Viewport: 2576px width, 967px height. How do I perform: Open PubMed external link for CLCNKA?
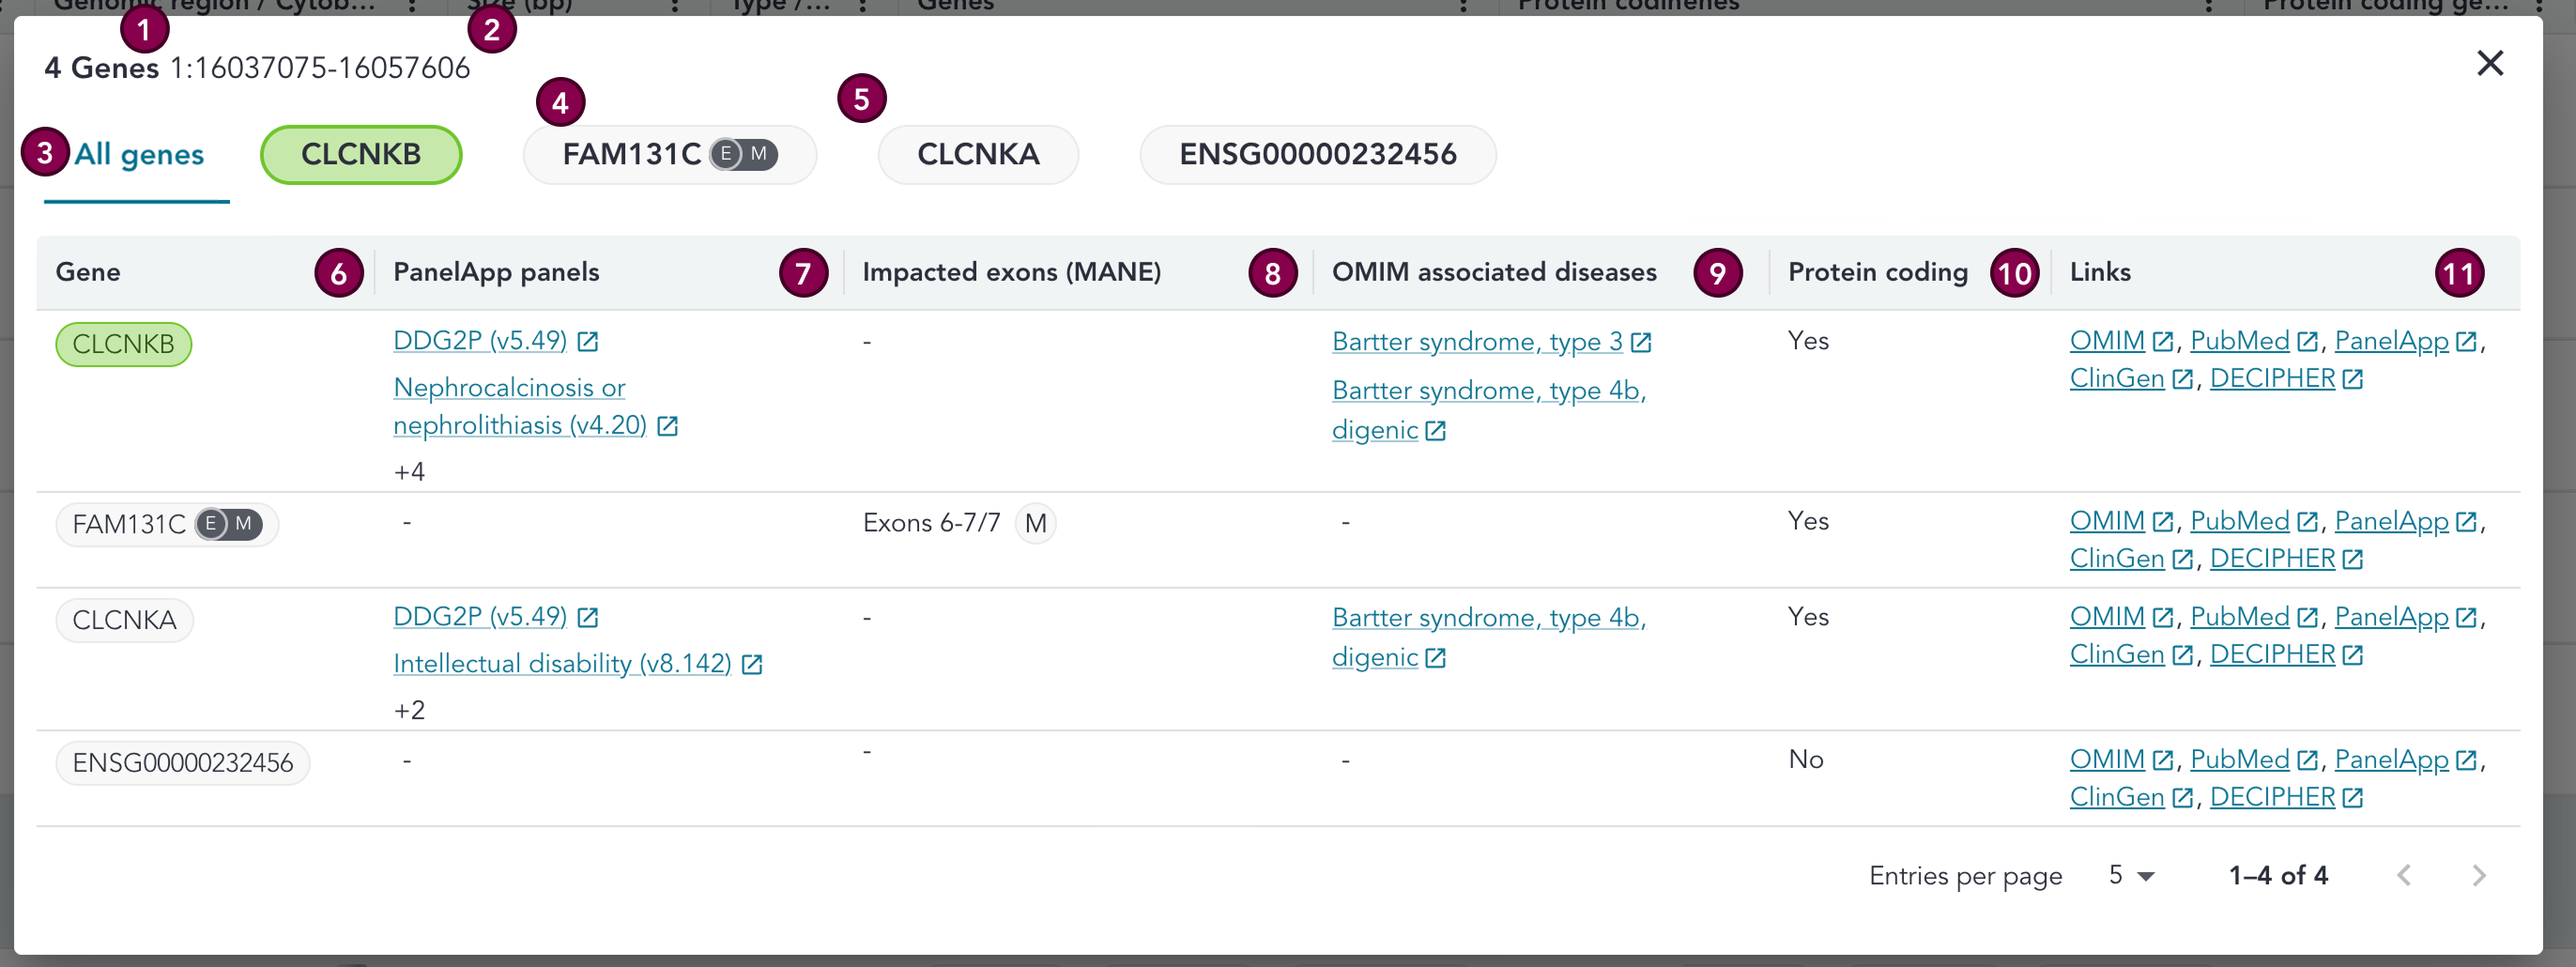click(2240, 616)
